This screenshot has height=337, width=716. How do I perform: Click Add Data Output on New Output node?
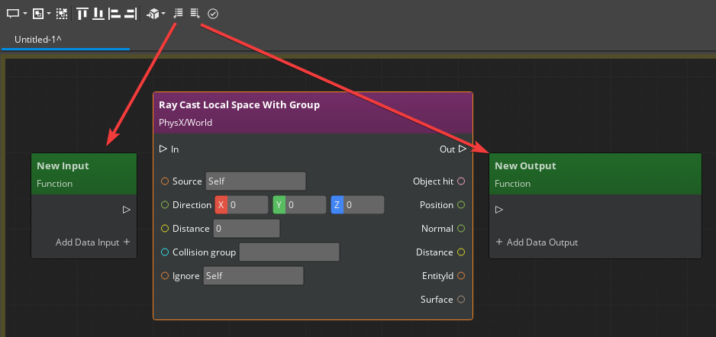click(x=537, y=242)
